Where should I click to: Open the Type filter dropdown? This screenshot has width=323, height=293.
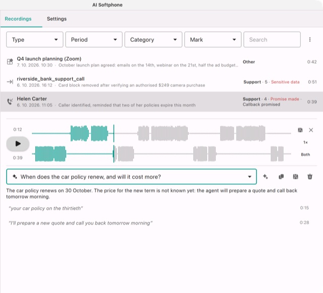coord(35,39)
